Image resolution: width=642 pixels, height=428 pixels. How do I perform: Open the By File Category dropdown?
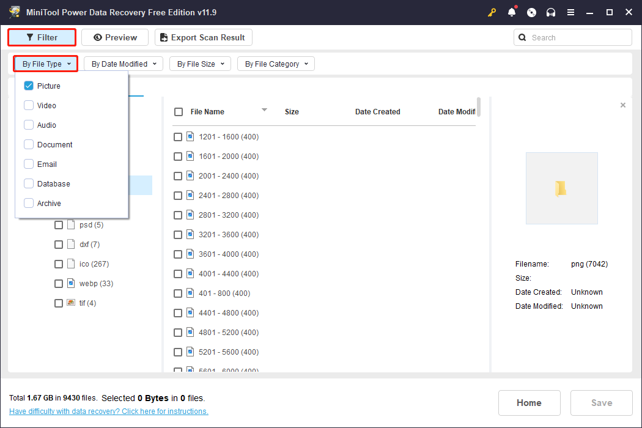(276, 64)
